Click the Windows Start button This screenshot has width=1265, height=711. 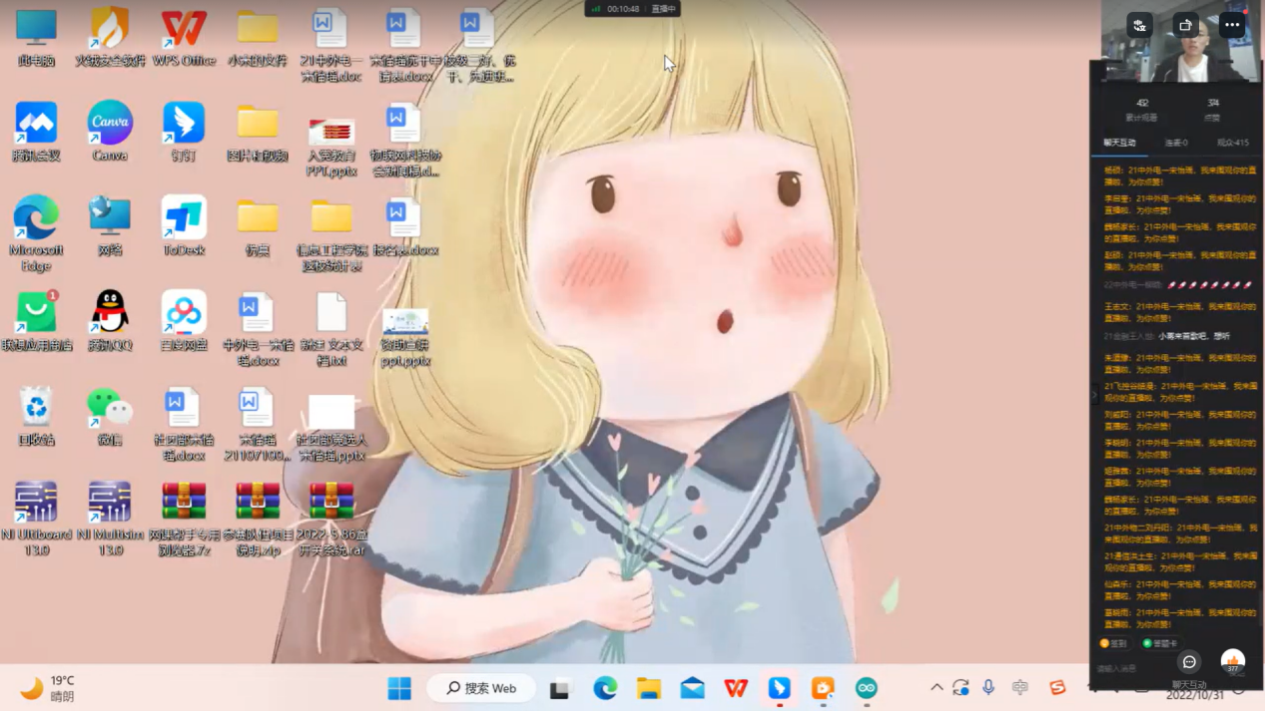coord(399,688)
